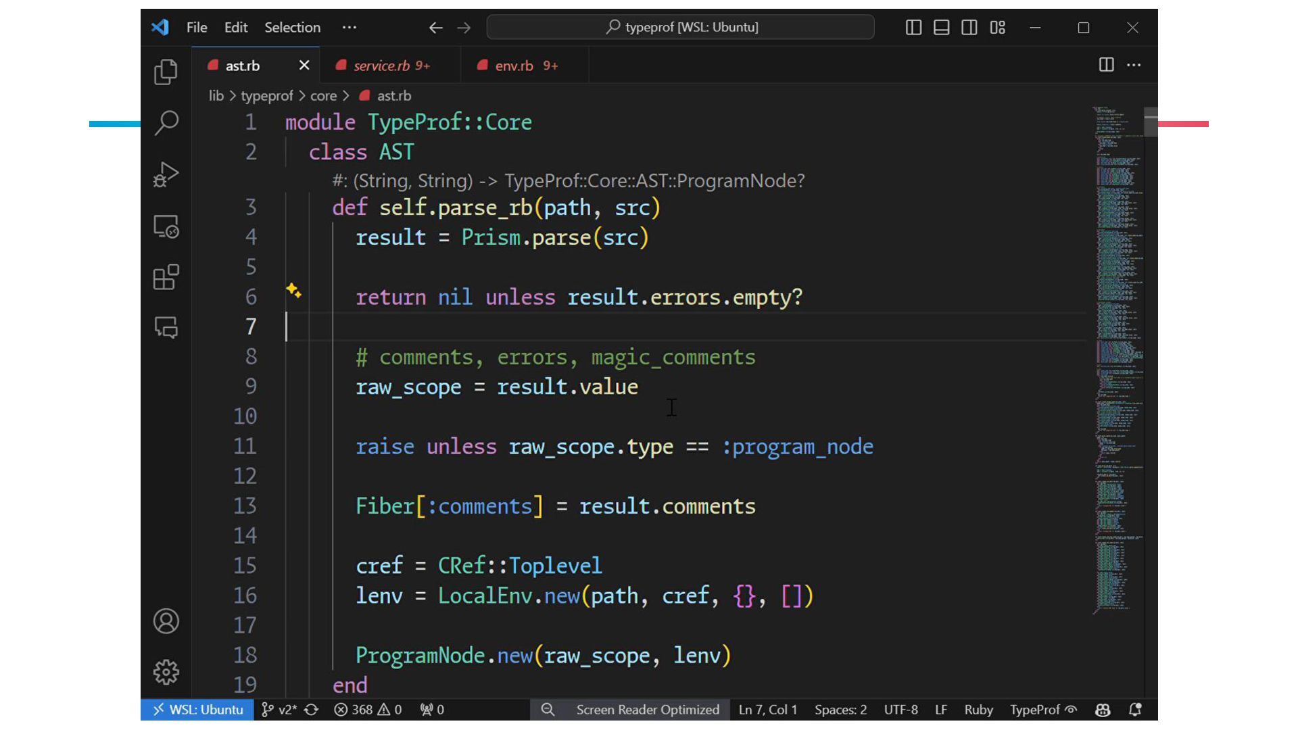Click the Ruby language mode button
Screen dimensions: 1298x730
978,710
